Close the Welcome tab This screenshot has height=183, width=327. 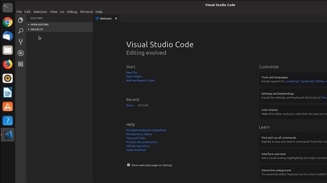(x=116, y=18)
